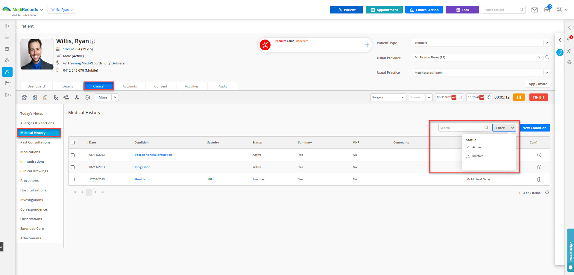Image resolution: width=574 pixels, height=275 pixels.
Task: Open Immunisations in the clinical menu
Action: point(32,161)
